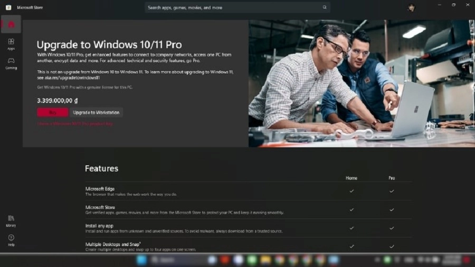Open the Gaming section in sidebar

[11, 63]
